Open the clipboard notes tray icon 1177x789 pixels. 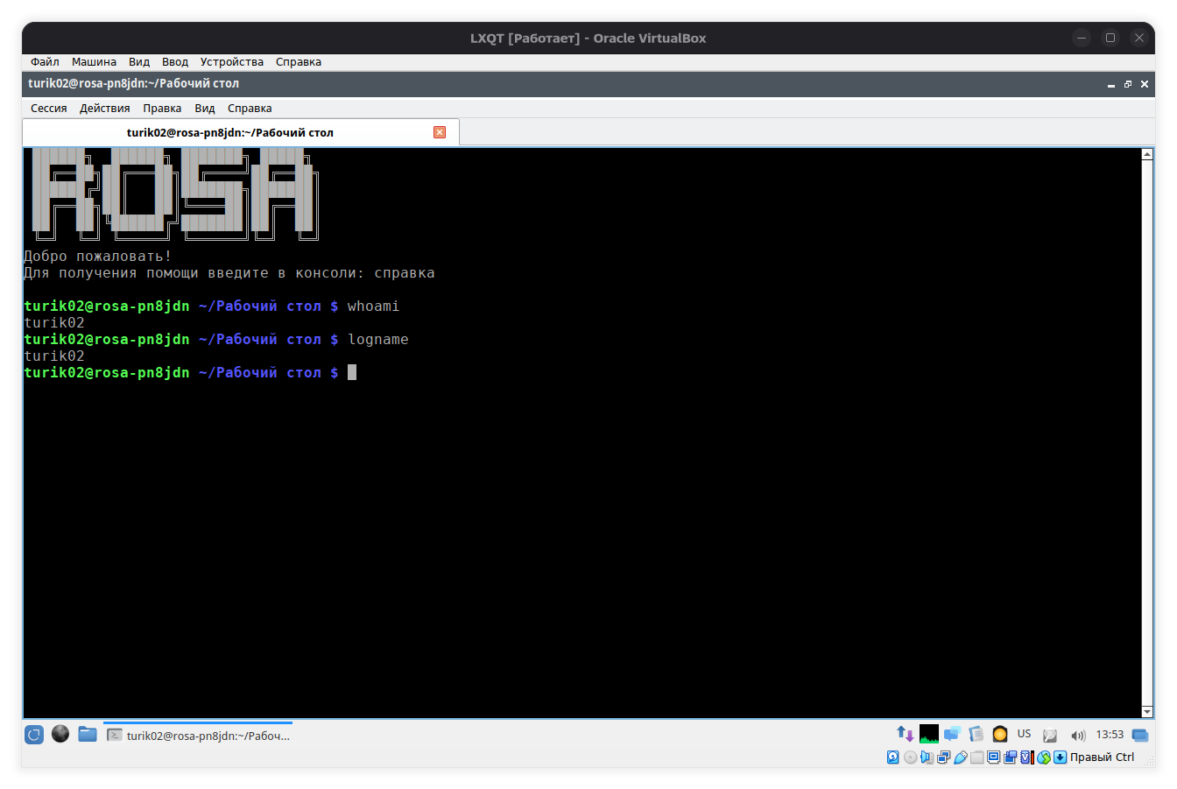tap(976, 734)
